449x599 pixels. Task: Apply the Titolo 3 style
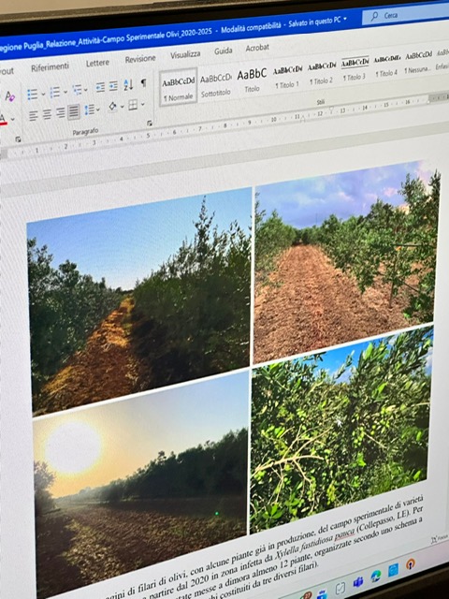coord(355,69)
